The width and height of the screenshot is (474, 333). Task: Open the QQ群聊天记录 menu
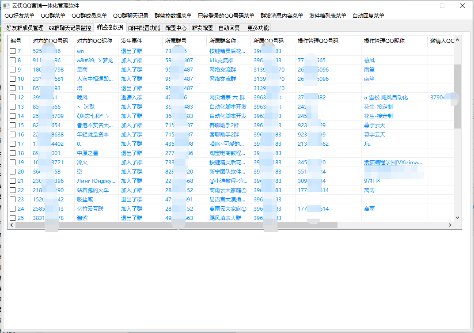click(131, 16)
